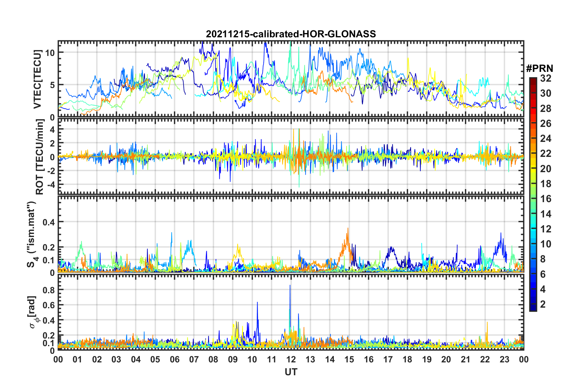Image resolution: width=582 pixels, height=389 pixels.
Task: Select the UT axis tick label "06"
Action: click(x=175, y=359)
